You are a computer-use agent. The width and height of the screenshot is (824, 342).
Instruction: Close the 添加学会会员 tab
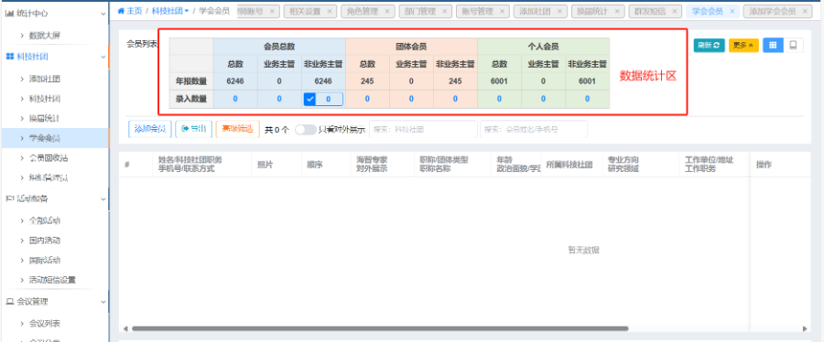point(806,11)
